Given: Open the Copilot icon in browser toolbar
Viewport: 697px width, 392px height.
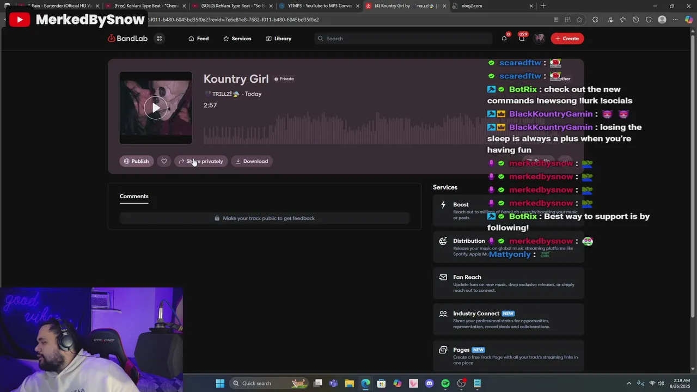Looking at the screenshot, I should point(689,20).
